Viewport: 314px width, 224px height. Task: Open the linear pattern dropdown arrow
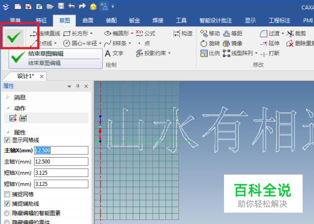pyautogui.click(x=256, y=53)
